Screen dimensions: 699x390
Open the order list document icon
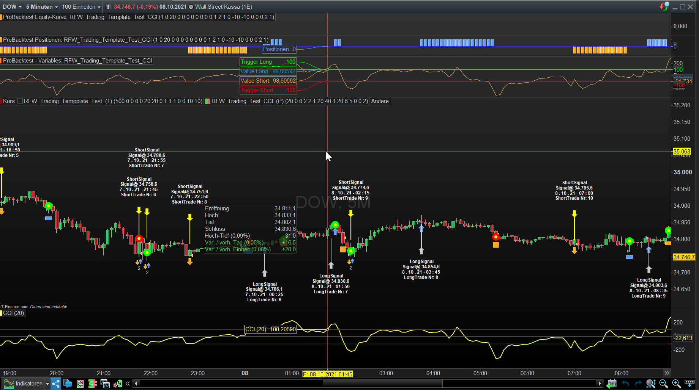coord(80,384)
